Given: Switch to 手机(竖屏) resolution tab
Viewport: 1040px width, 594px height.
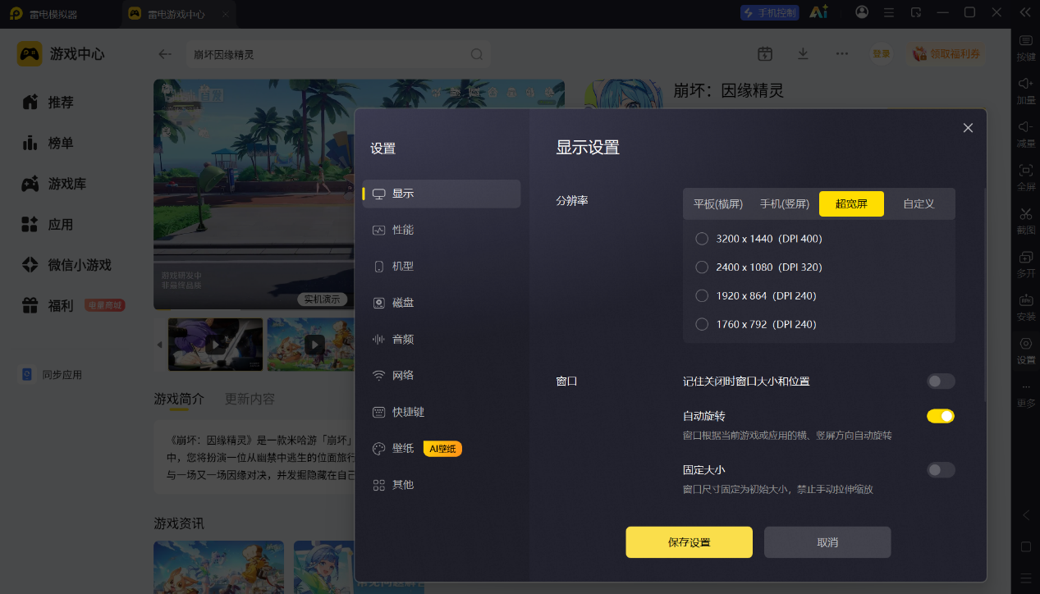Looking at the screenshot, I should pos(784,203).
